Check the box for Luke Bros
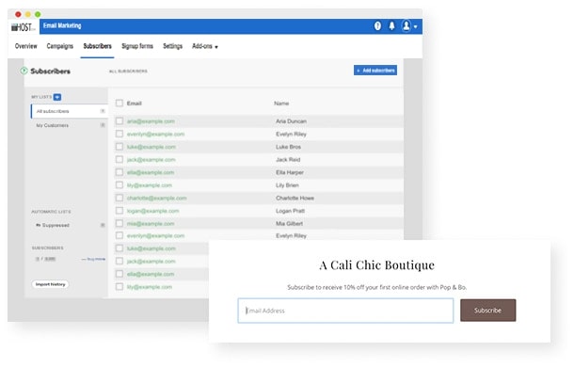The height and width of the screenshot is (367, 574). click(120, 147)
